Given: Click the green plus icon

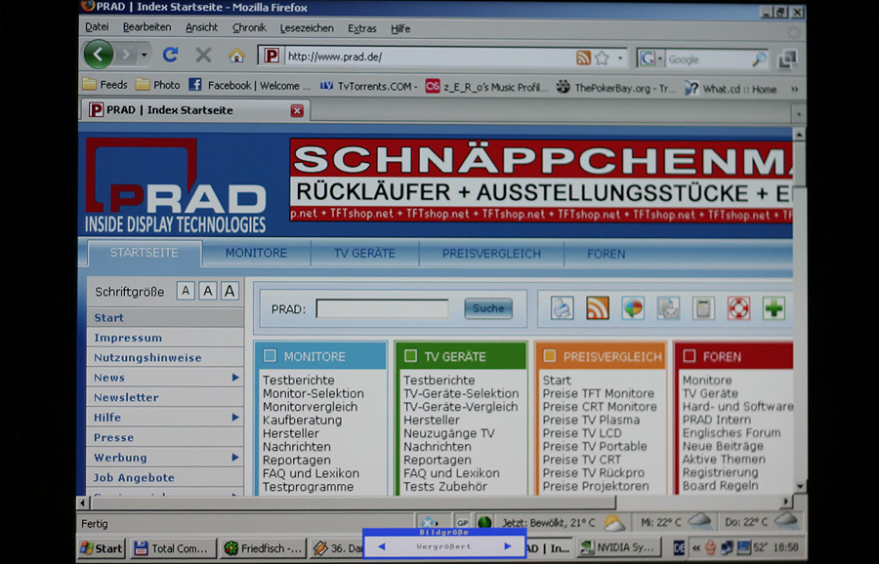Looking at the screenshot, I should pos(774,308).
